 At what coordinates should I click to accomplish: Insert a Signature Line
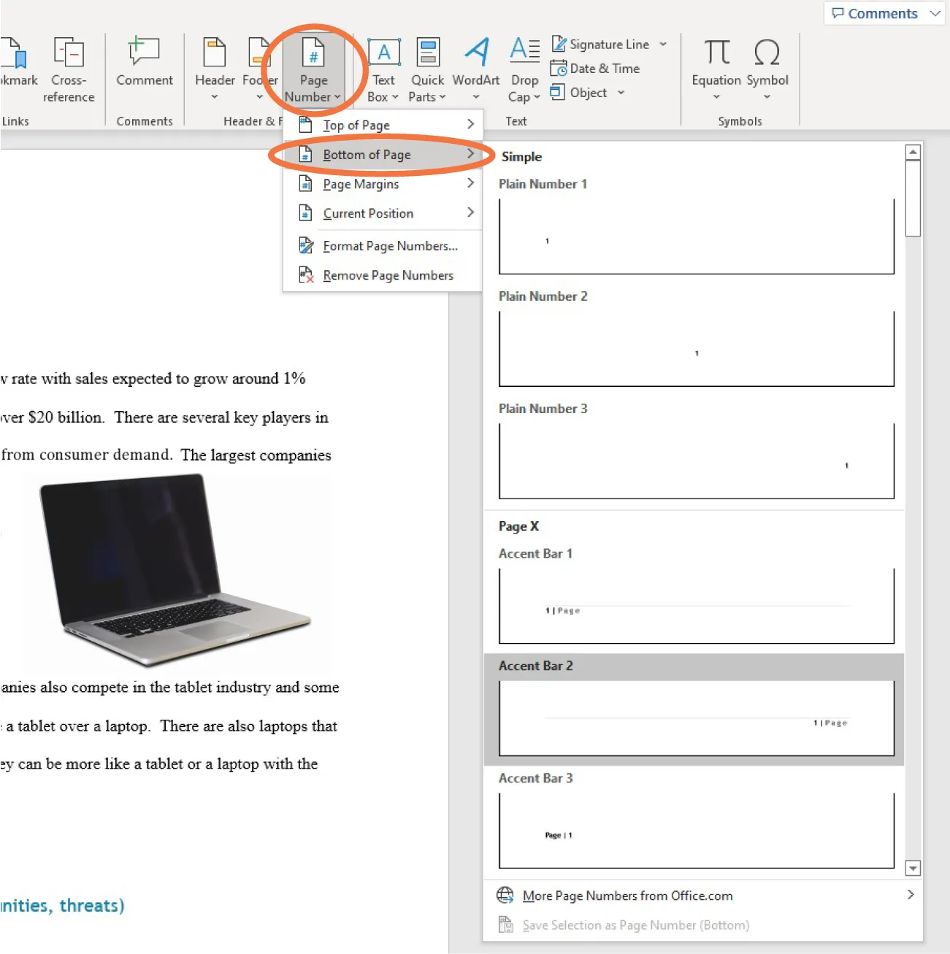point(610,44)
